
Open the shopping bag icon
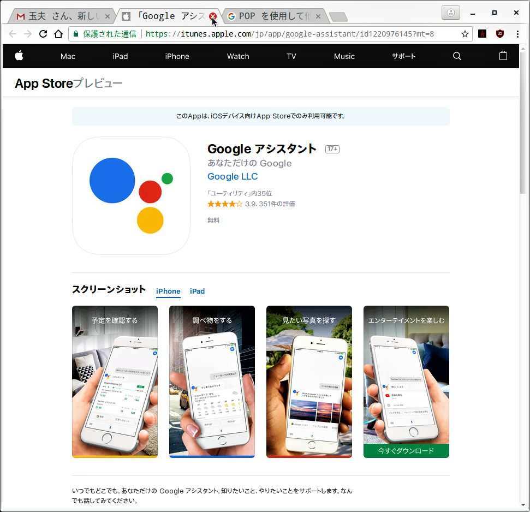[x=503, y=56]
